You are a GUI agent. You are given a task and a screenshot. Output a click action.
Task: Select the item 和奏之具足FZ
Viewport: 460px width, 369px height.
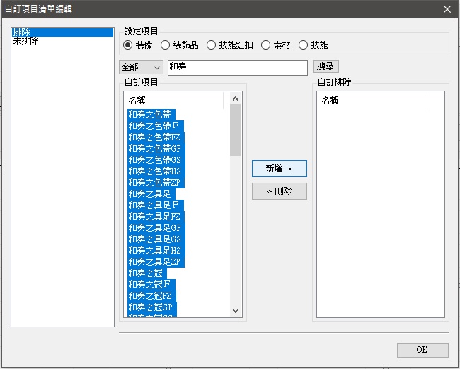click(156, 217)
